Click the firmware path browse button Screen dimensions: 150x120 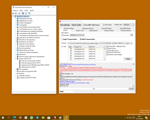pyautogui.click(x=131, y=43)
